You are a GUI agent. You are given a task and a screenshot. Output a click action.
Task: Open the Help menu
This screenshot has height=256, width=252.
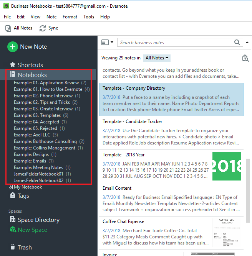[105, 17]
